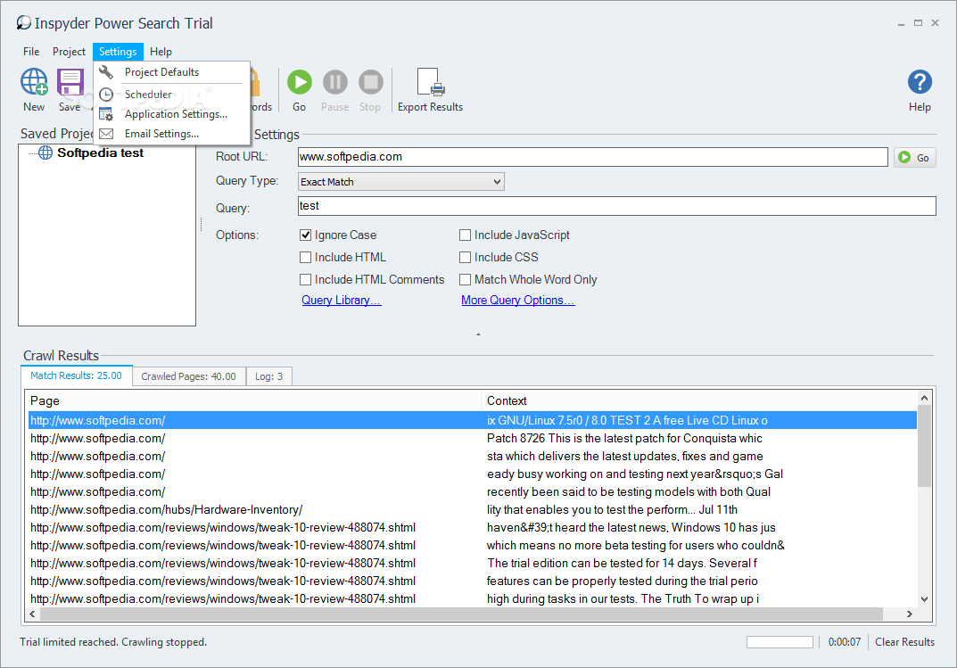The width and height of the screenshot is (957, 668).
Task: Select result row with 'TEST 2 A free Live CD'
Action: 473,420
